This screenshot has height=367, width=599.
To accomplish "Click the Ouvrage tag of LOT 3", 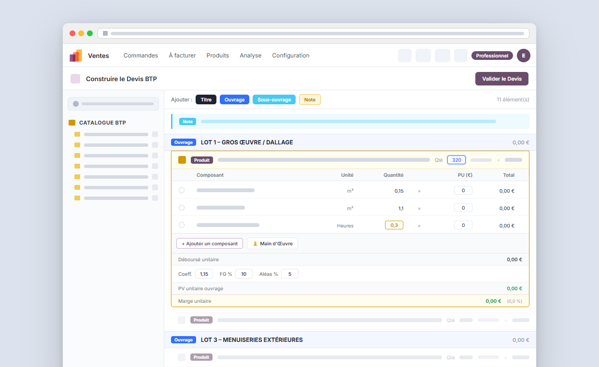I will (184, 340).
